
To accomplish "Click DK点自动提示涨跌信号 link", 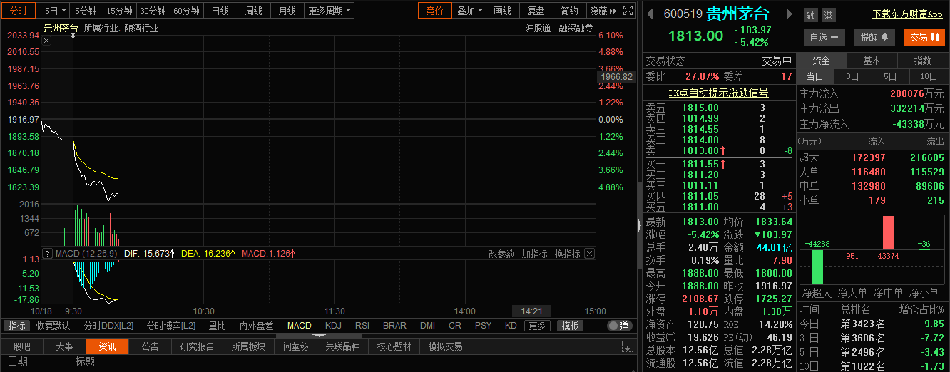I will tap(718, 93).
